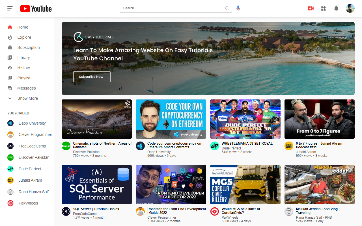
Task: Click the upload video camera icon
Action: tap(311, 8)
